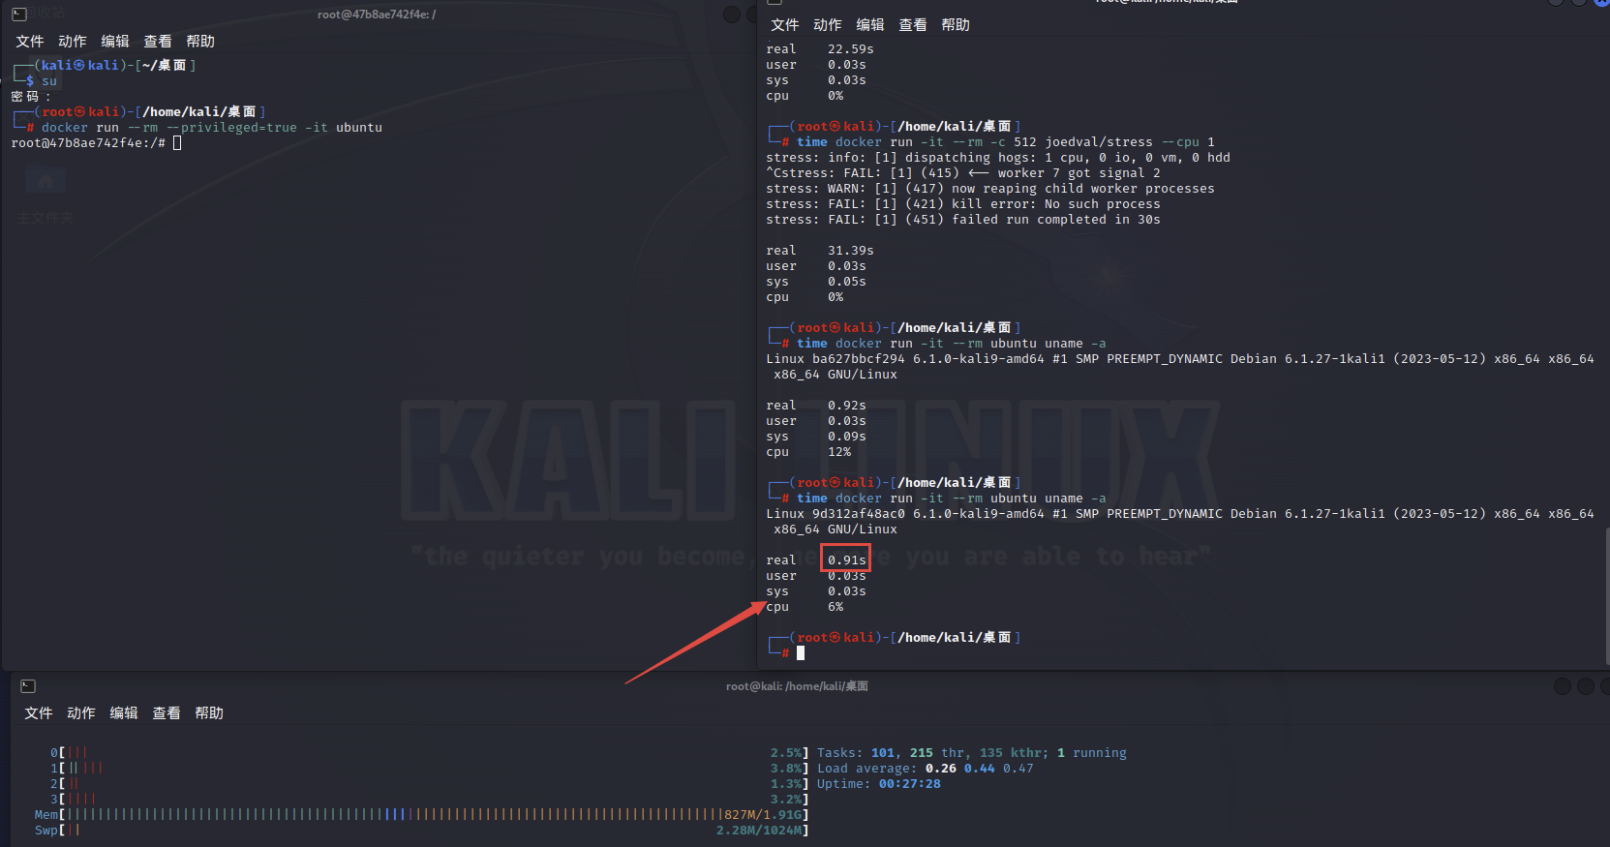Screen dimensions: 1610x847
Task: Click the CPU 2 usage meter in htop
Action: pos(430,784)
